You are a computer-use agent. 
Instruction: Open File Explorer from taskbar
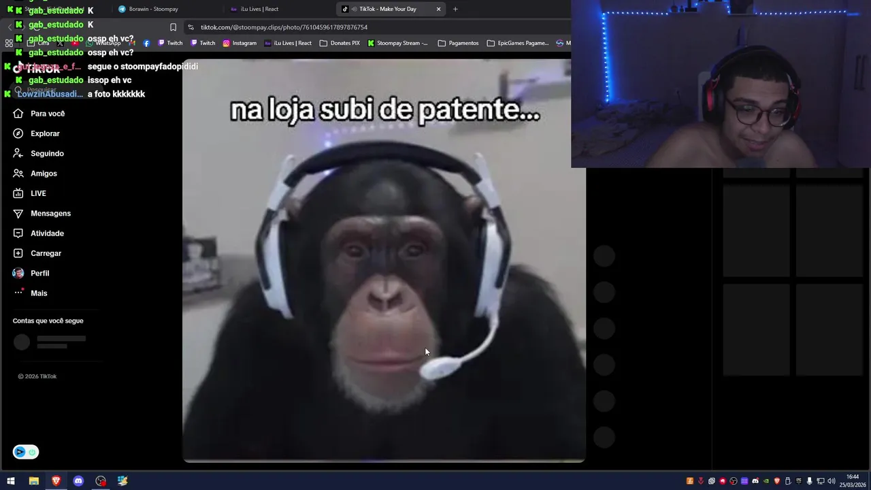(33, 481)
